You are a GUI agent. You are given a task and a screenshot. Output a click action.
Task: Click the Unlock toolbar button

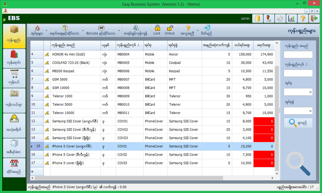pyautogui.click(x=170, y=30)
